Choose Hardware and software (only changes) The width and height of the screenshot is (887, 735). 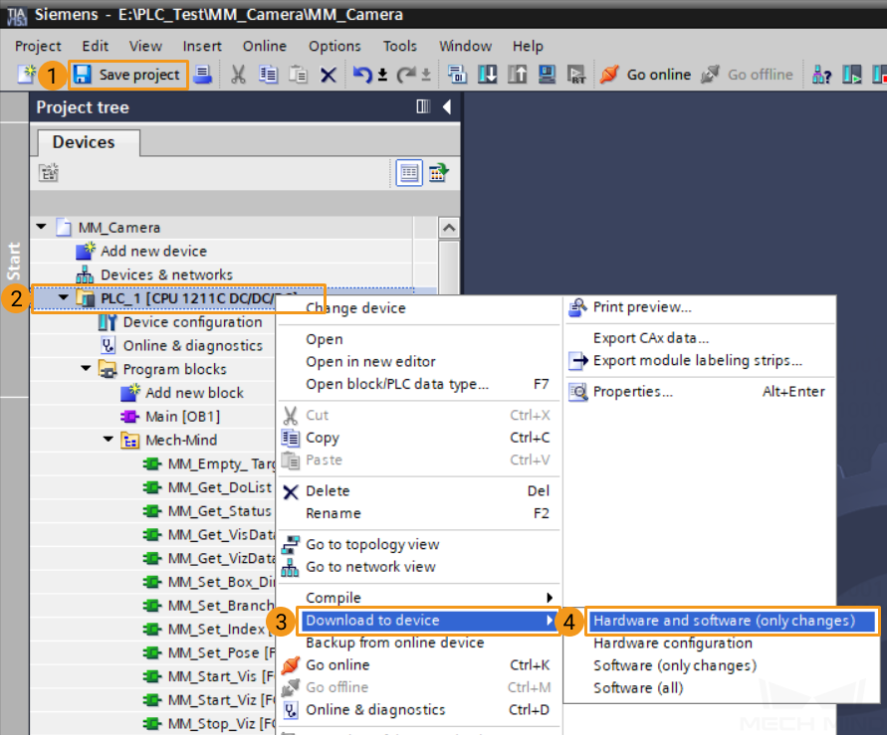(732, 621)
